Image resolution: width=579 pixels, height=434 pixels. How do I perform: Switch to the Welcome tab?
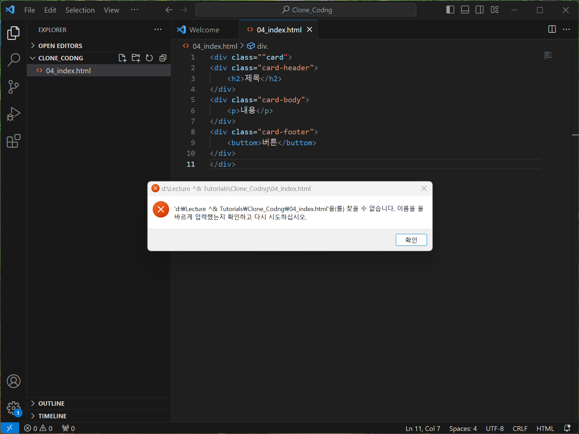205,30
